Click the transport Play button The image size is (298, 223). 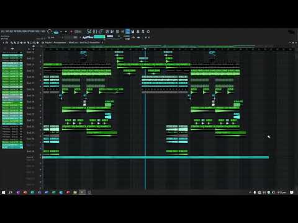pyautogui.click(x=61, y=32)
